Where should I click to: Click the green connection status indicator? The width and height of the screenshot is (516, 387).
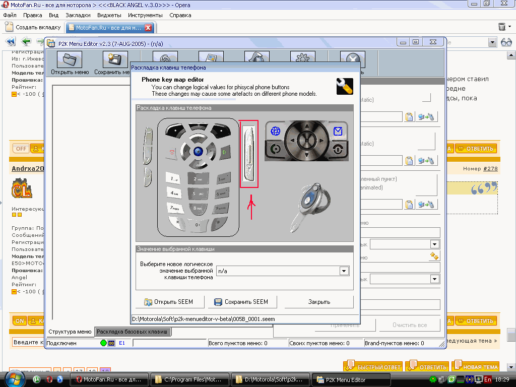point(103,343)
